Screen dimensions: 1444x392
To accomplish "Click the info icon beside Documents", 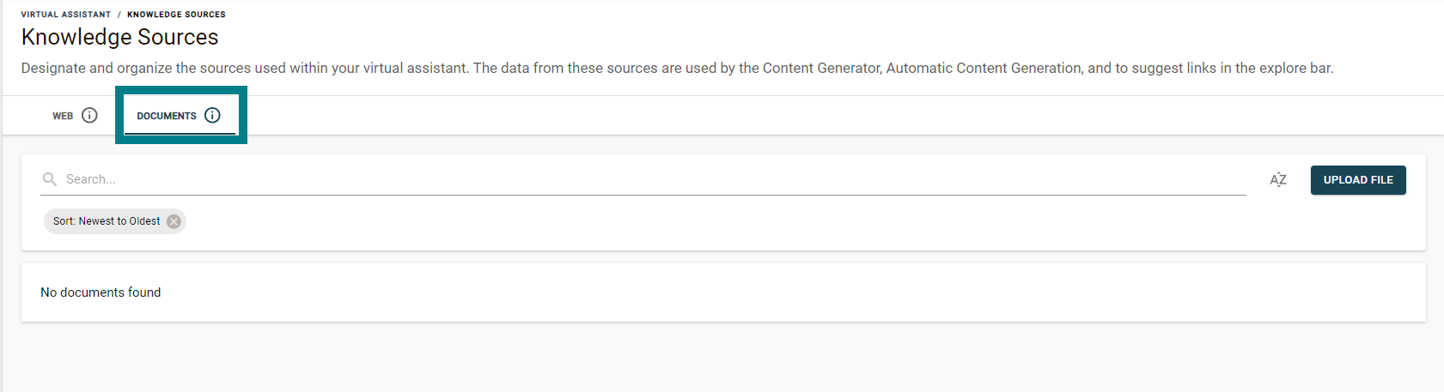I will pos(212,115).
